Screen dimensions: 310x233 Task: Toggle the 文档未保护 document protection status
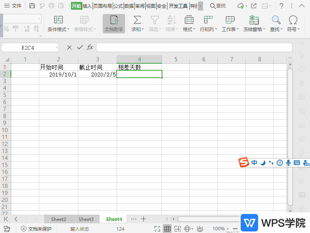(36, 229)
